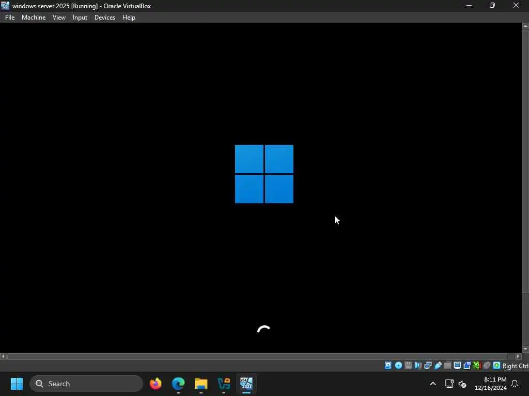529x396 pixels.
Task: Open VirtualBox Manager taskbar icon
Action: [x=224, y=384]
